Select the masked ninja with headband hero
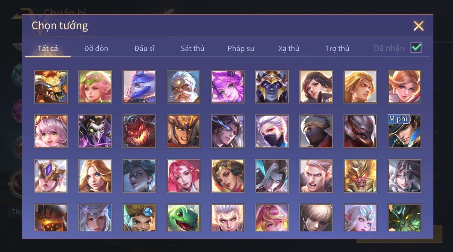Image resolution: width=453 pixels, height=252 pixels. (316, 131)
